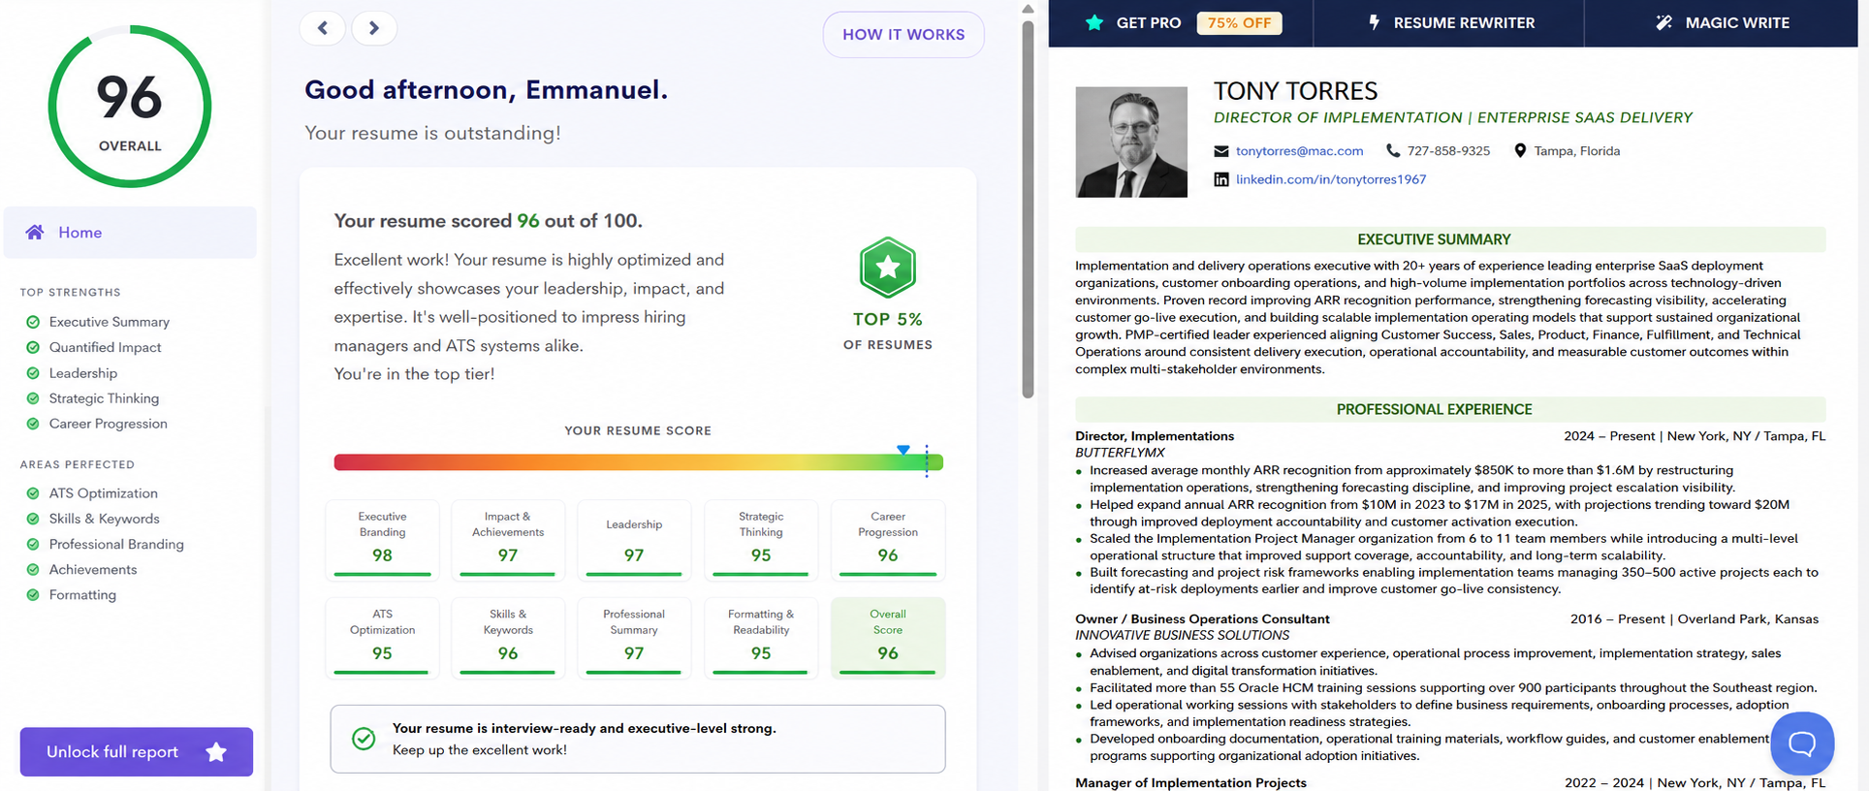Open the Executive Branding 98 card
Viewport: 1869px width, 791px height.
point(382,540)
